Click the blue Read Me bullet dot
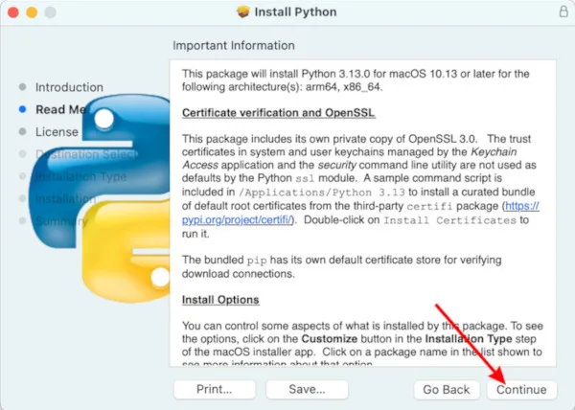Viewport: 575px width, 410px height. click(22, 109)
